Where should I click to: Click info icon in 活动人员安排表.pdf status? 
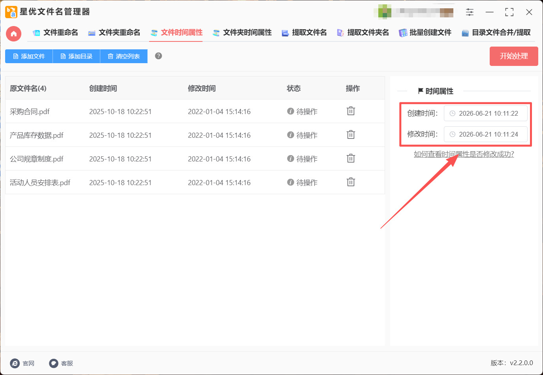point(291,182)
